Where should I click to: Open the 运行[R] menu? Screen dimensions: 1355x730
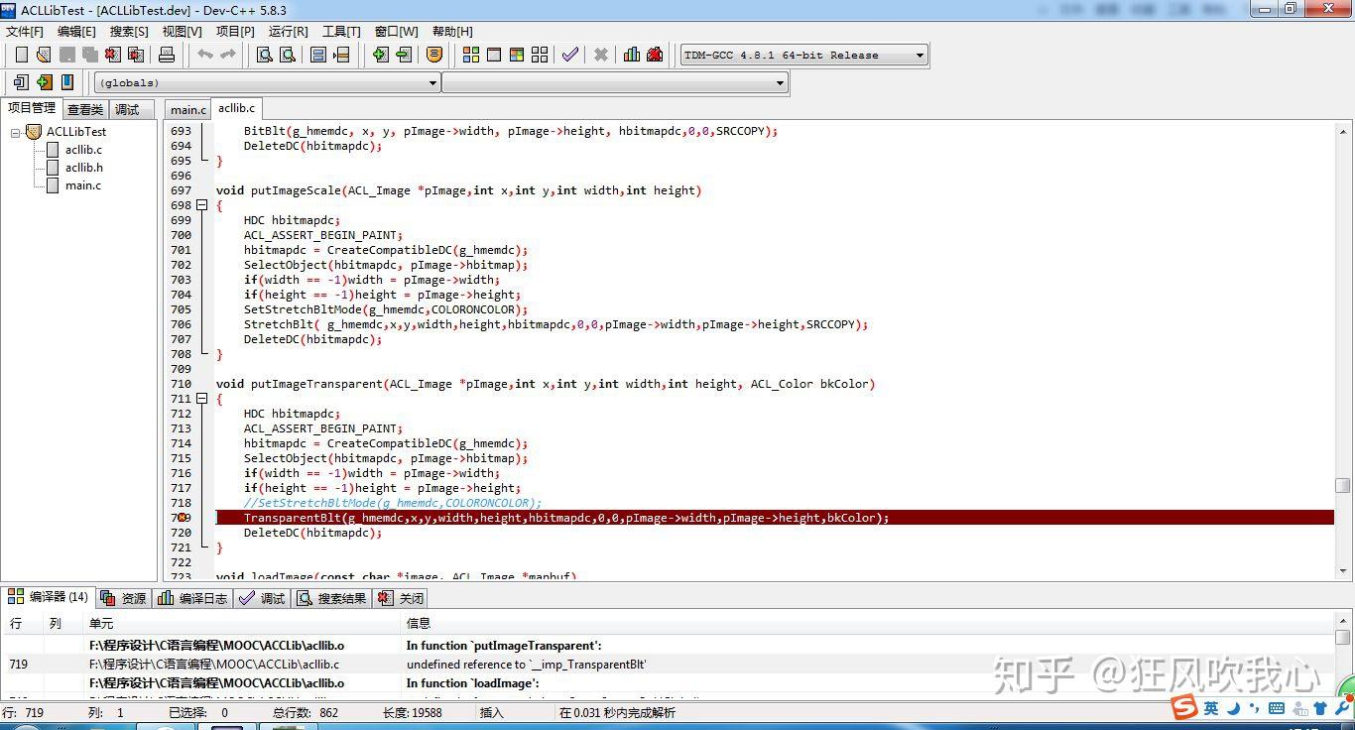(x=288, y=31)
